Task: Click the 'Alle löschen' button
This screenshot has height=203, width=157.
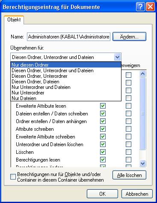Action: pos(129,175)
